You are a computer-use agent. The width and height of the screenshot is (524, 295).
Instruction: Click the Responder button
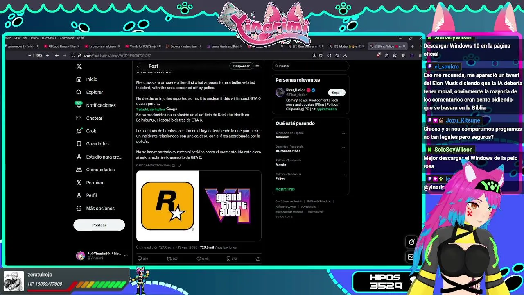[241, 66]
